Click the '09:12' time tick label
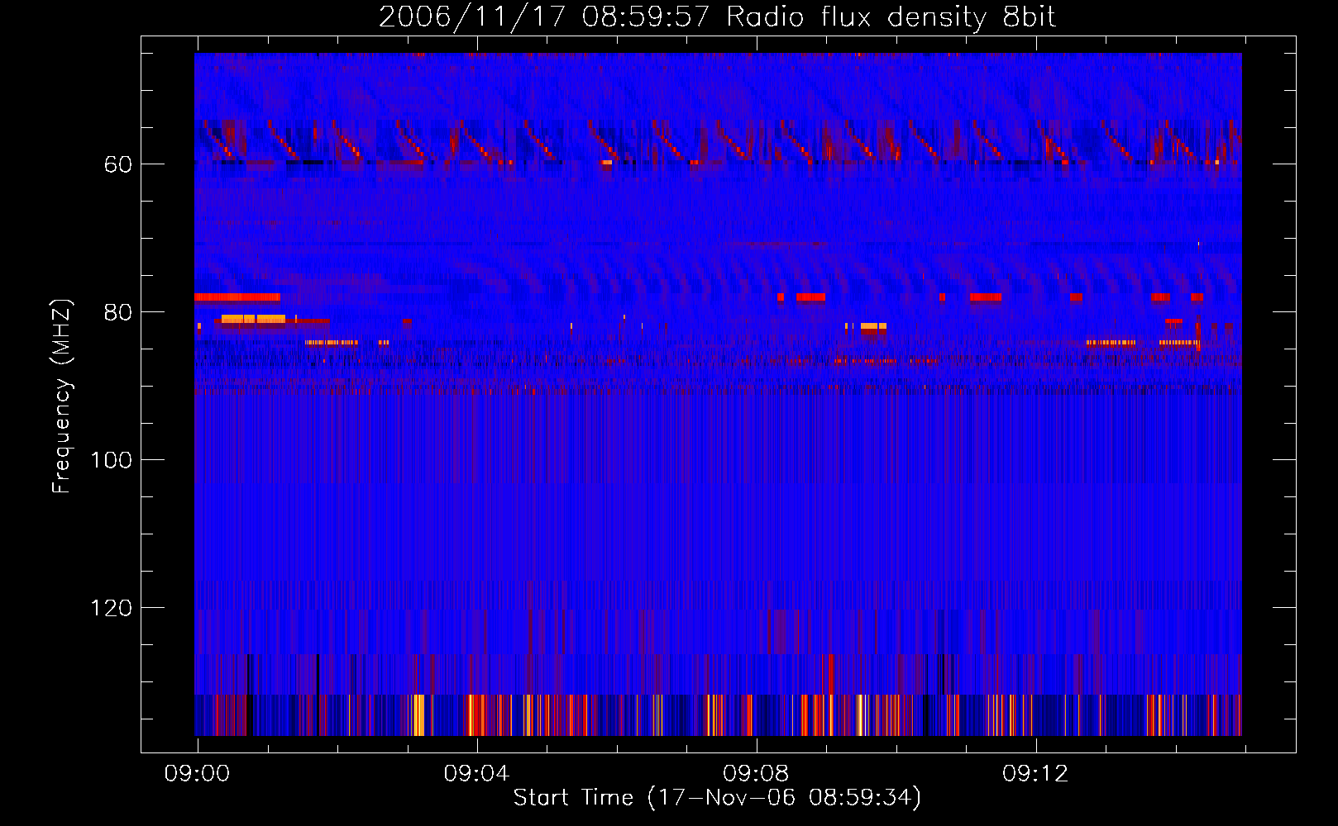The width and height of the screenshot is (1338, 826). 1035,774
